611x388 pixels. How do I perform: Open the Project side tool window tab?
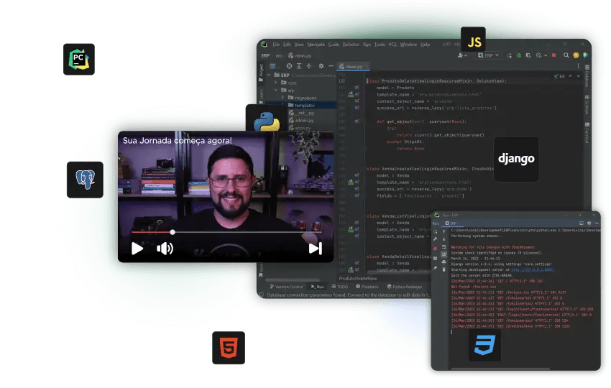point(261,73)
